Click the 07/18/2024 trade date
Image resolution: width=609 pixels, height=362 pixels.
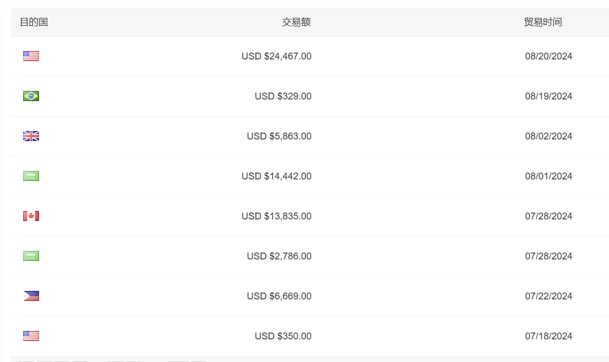[x=548, y=336]
